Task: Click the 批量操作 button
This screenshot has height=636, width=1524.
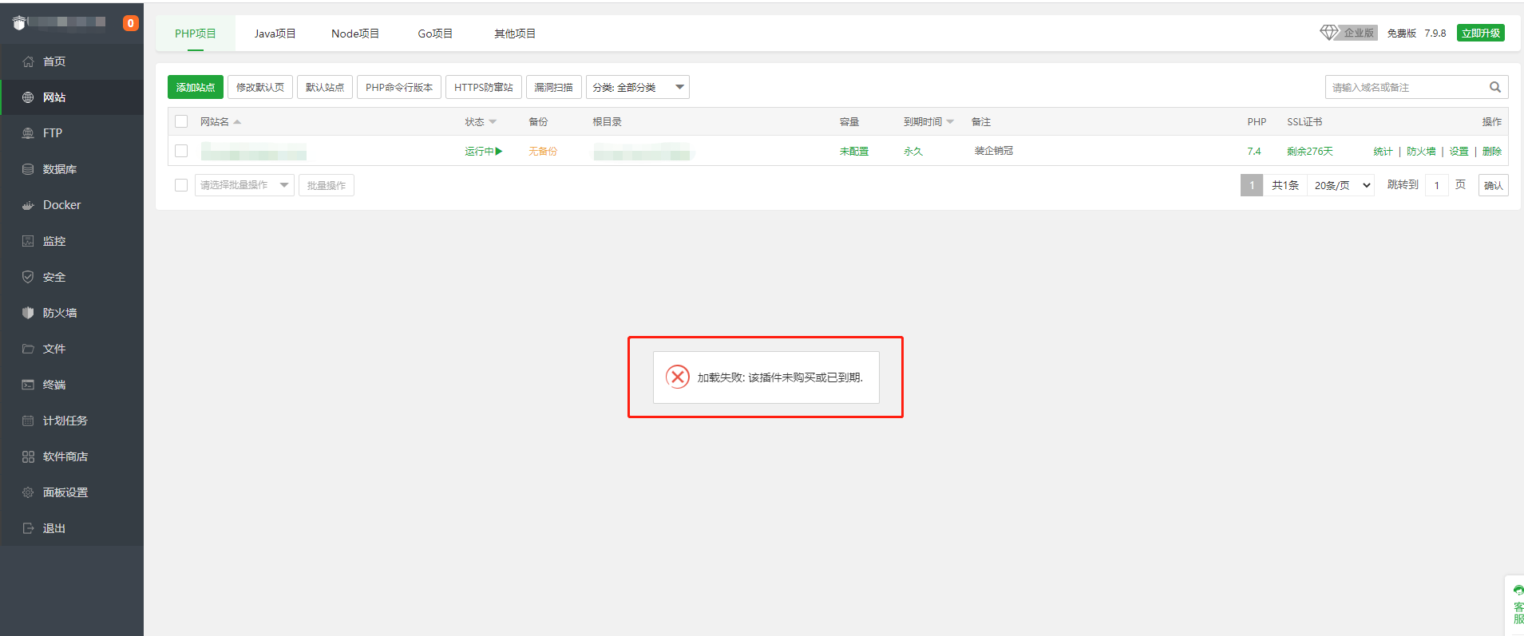Action: click(327, 185)
